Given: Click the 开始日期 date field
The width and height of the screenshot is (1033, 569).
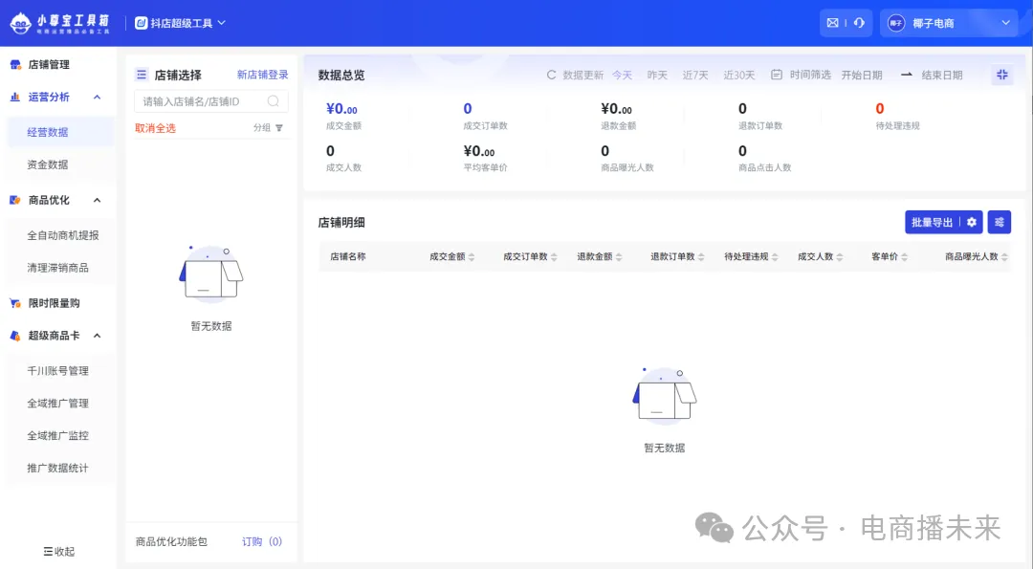Looking at the screenshot, I should [x=862, y=75].
